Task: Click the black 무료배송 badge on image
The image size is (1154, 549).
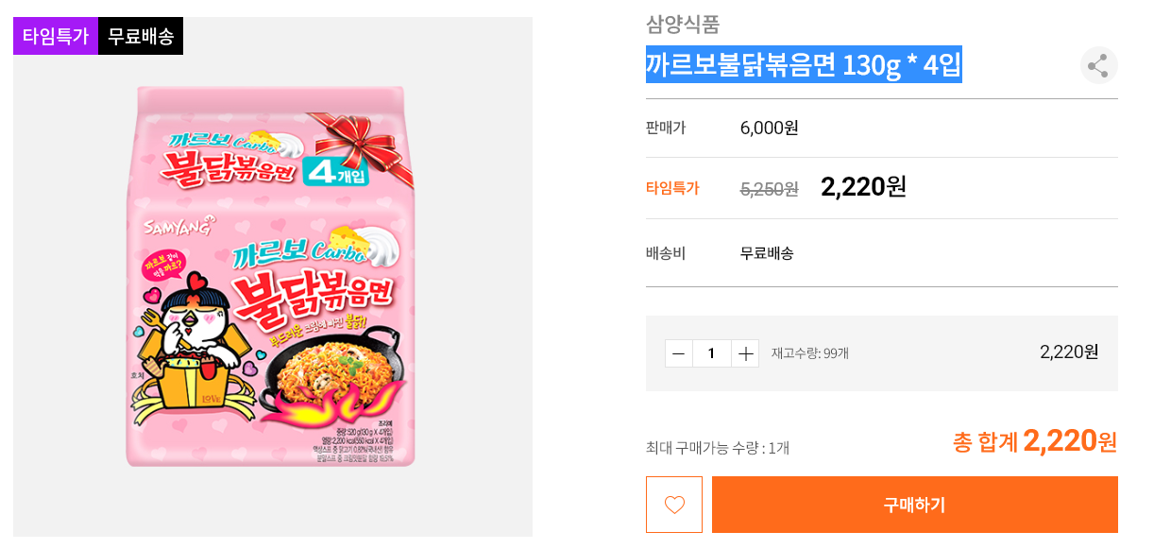Action: point(141,36)
